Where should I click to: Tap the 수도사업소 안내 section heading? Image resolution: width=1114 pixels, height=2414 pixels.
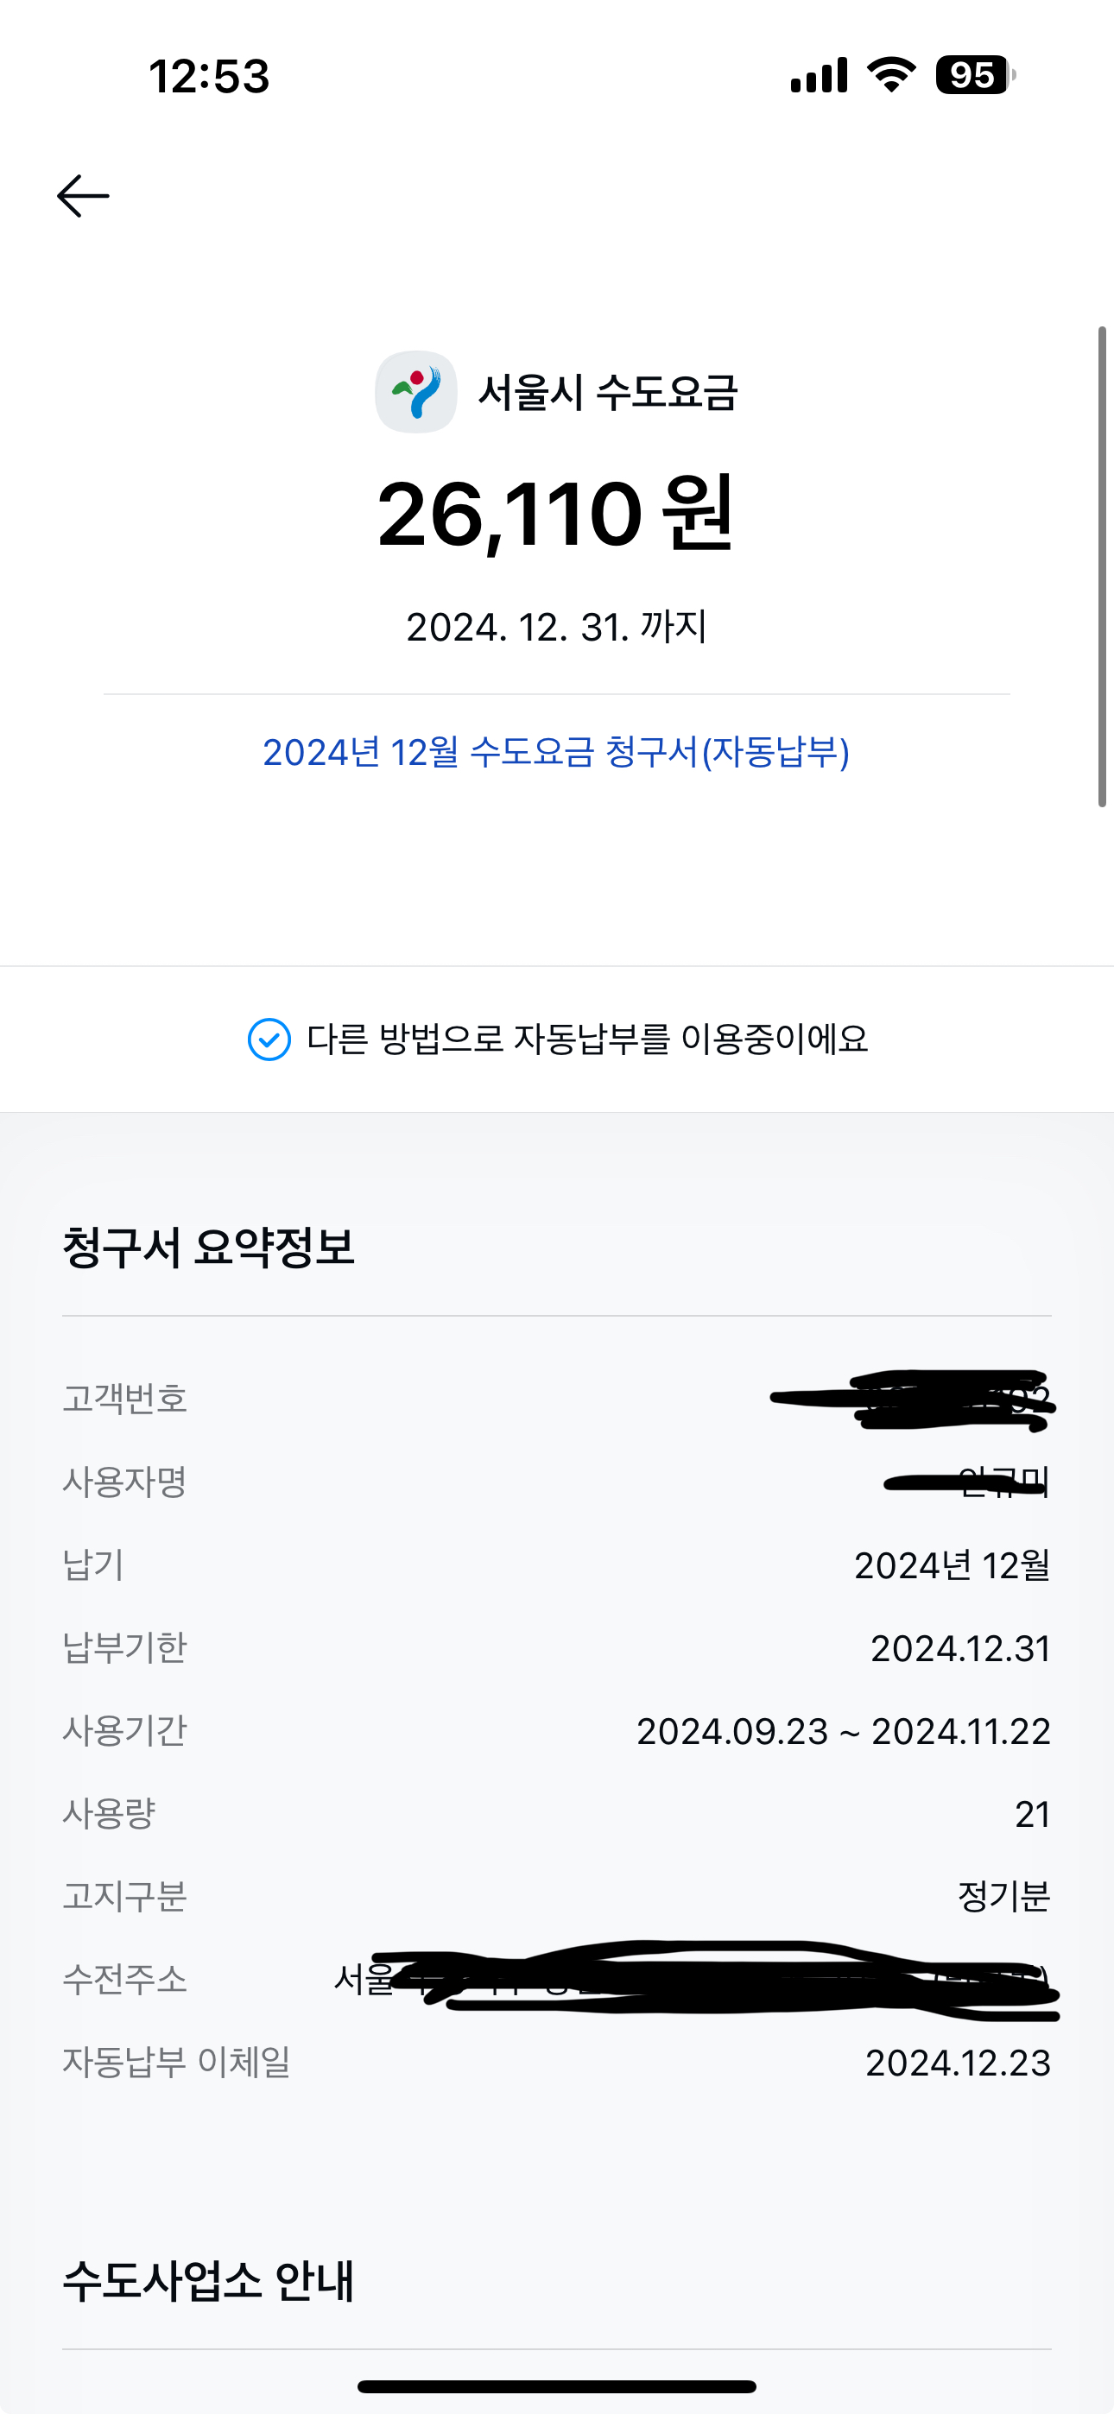coord(208,2281)
